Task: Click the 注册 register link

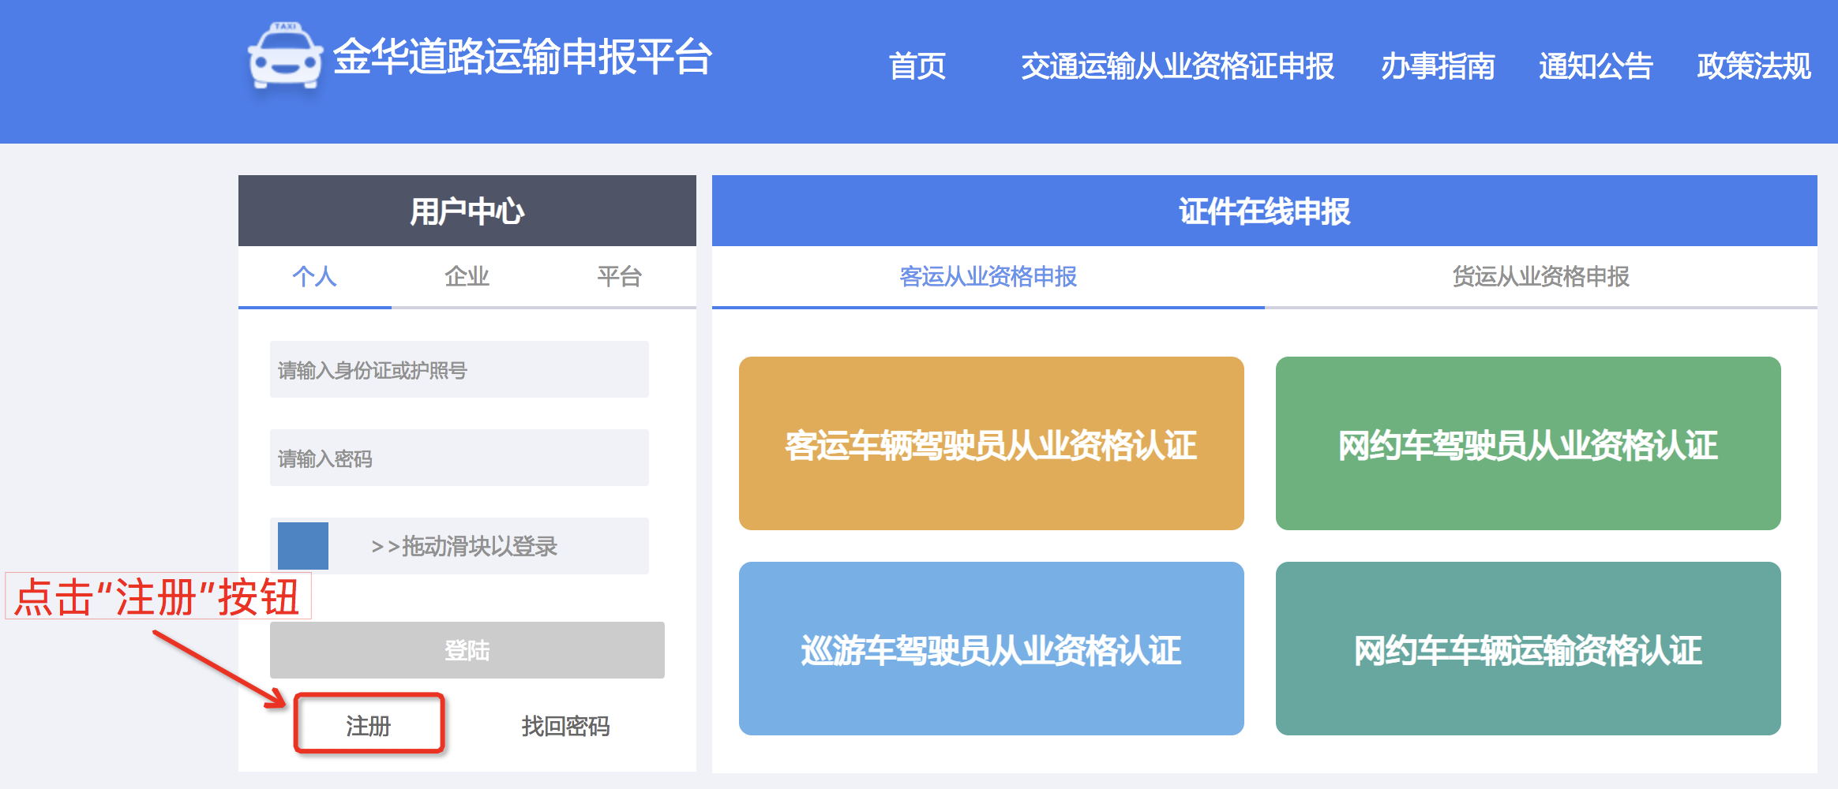Action: click(369, 725)
